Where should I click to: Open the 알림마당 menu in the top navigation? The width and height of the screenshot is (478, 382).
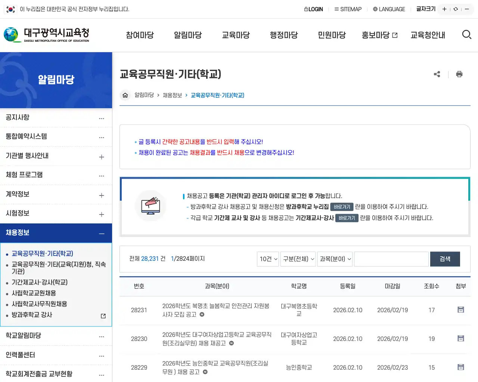[x=188, y=35]
